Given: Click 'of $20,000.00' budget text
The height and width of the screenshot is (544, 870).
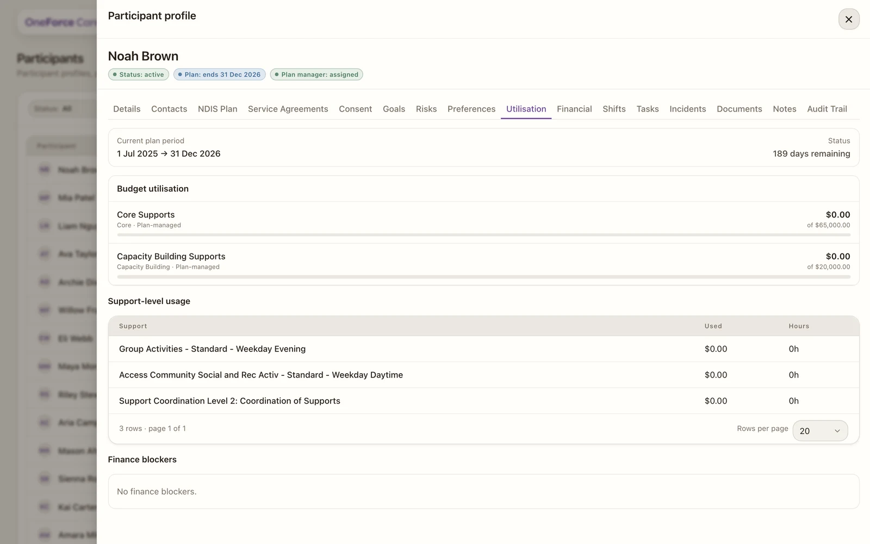Looking at the screenshot, I should pos(829,267).
